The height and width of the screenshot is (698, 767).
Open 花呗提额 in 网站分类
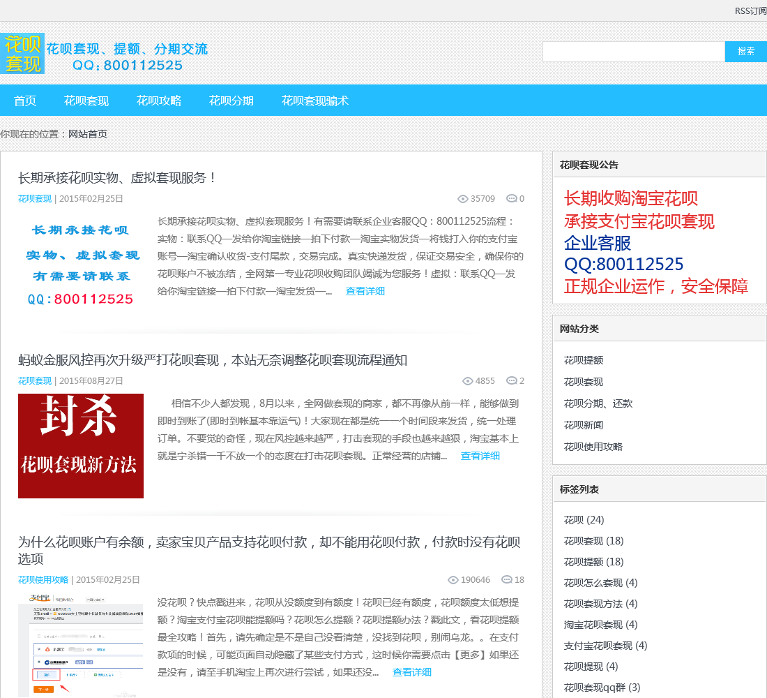click(583, 360)
